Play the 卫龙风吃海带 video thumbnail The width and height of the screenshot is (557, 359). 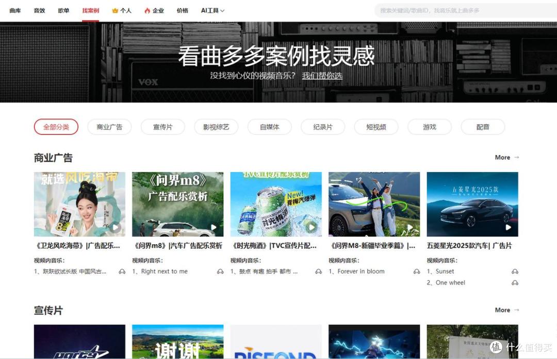pyautogui.click(x=79, y=204)
